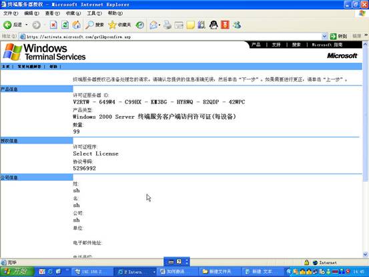Click the Internet zone globe in status bar
Viewport: 369px width, 277px height.
[x=315, y=262]
